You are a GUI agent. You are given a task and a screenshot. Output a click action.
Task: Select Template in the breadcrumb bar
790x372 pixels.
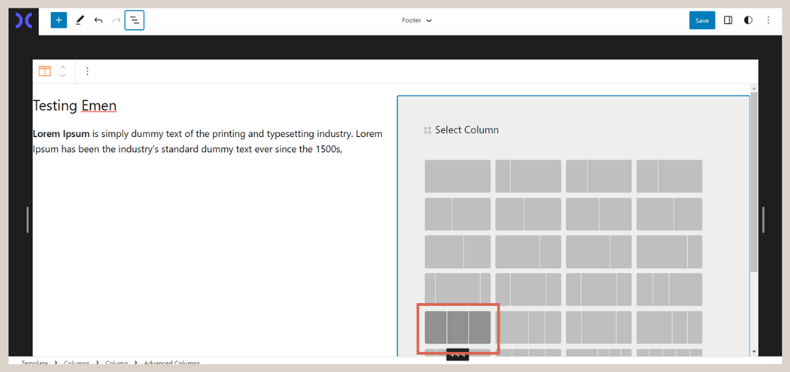[x=34, y=363]
